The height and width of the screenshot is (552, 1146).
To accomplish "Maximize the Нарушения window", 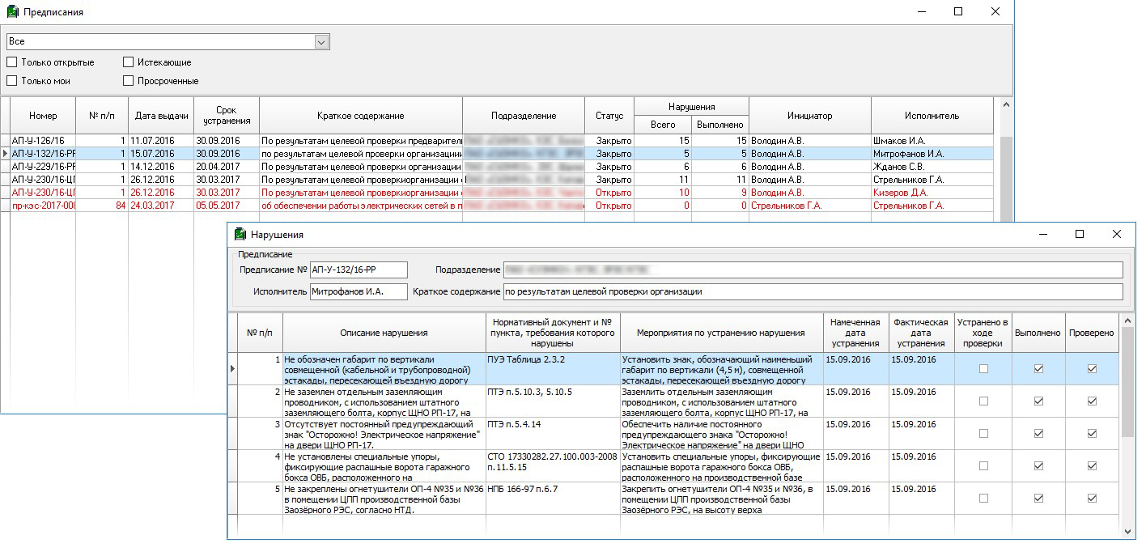I will [x=1079, y=234].
